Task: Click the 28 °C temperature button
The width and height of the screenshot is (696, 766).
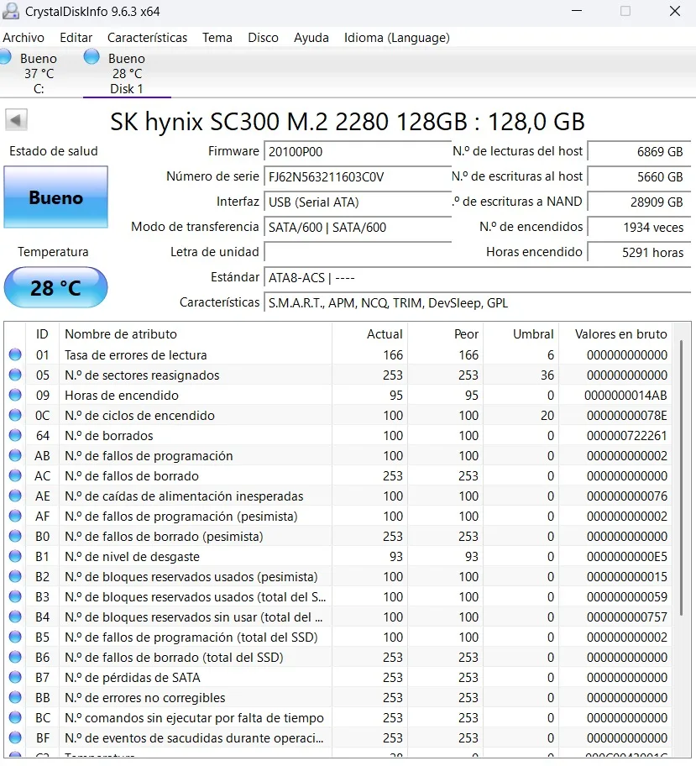Action: click(55, 287)
